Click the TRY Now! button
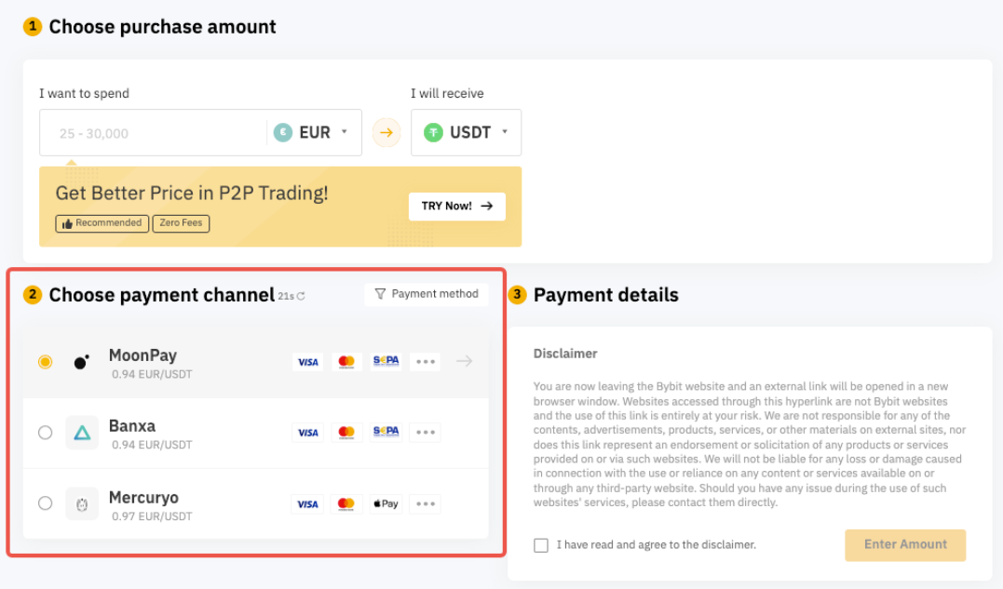Screen dimensions: 1003x589 coord(456,207)
